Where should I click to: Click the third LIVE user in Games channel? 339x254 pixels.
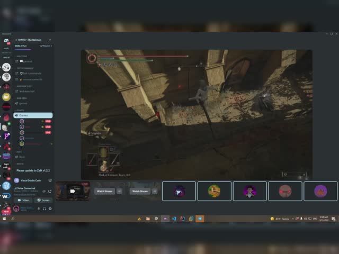pos(35,132)
